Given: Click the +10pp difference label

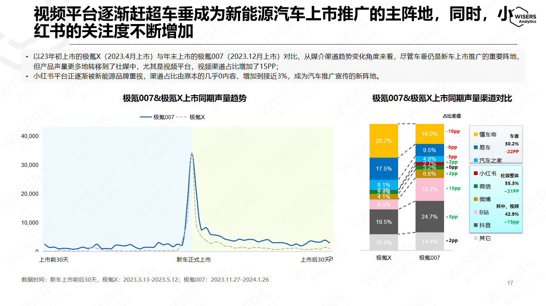Looking at the screenshot, I should 453,188.
